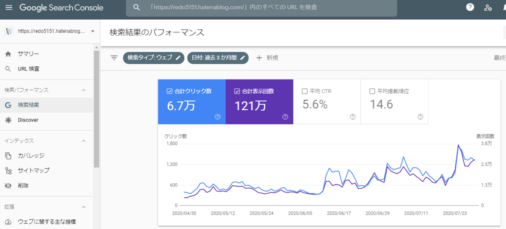Click help icon on 平均 CTR card
The width and height of the screenshot is (506, 229).
[x=353, y=117]
